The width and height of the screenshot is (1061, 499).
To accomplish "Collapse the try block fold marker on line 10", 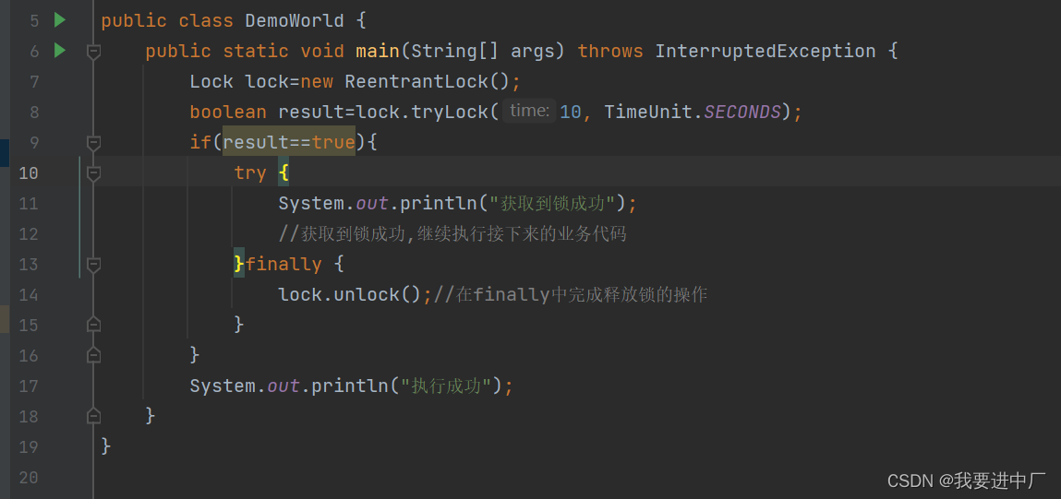I will pyautogui.click(x=93, y=172).
